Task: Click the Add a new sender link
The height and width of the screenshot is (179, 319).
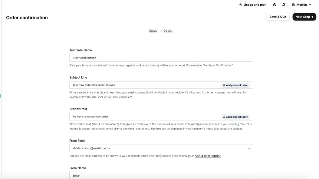Action: [x=208, y=156]
